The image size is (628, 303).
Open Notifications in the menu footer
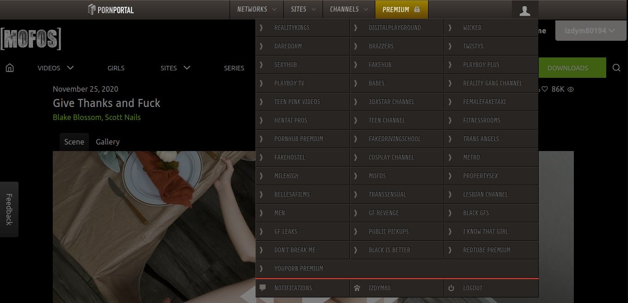point(303,288)
